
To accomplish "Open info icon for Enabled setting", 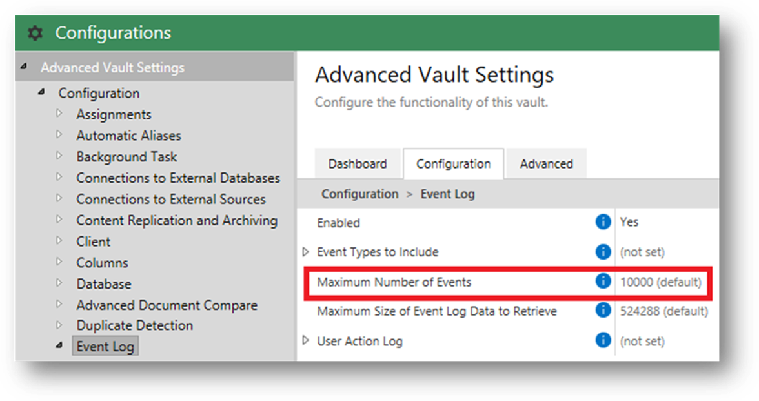I will [603, 222].
